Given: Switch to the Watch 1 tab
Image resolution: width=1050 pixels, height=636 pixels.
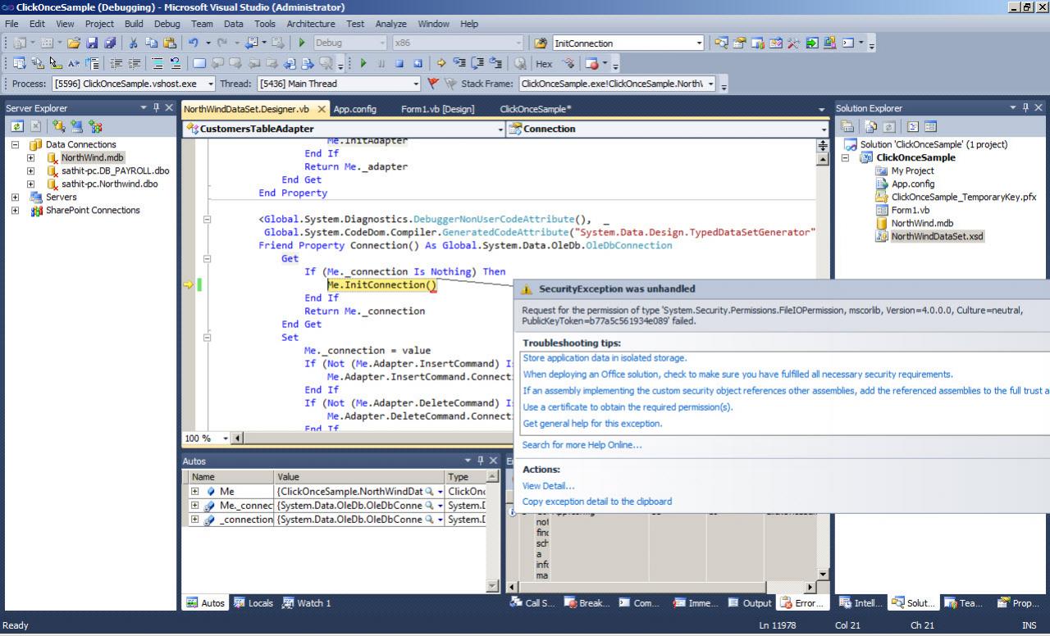Looking at the screenshot, I should pyautogui.click(x=306, y=603).
